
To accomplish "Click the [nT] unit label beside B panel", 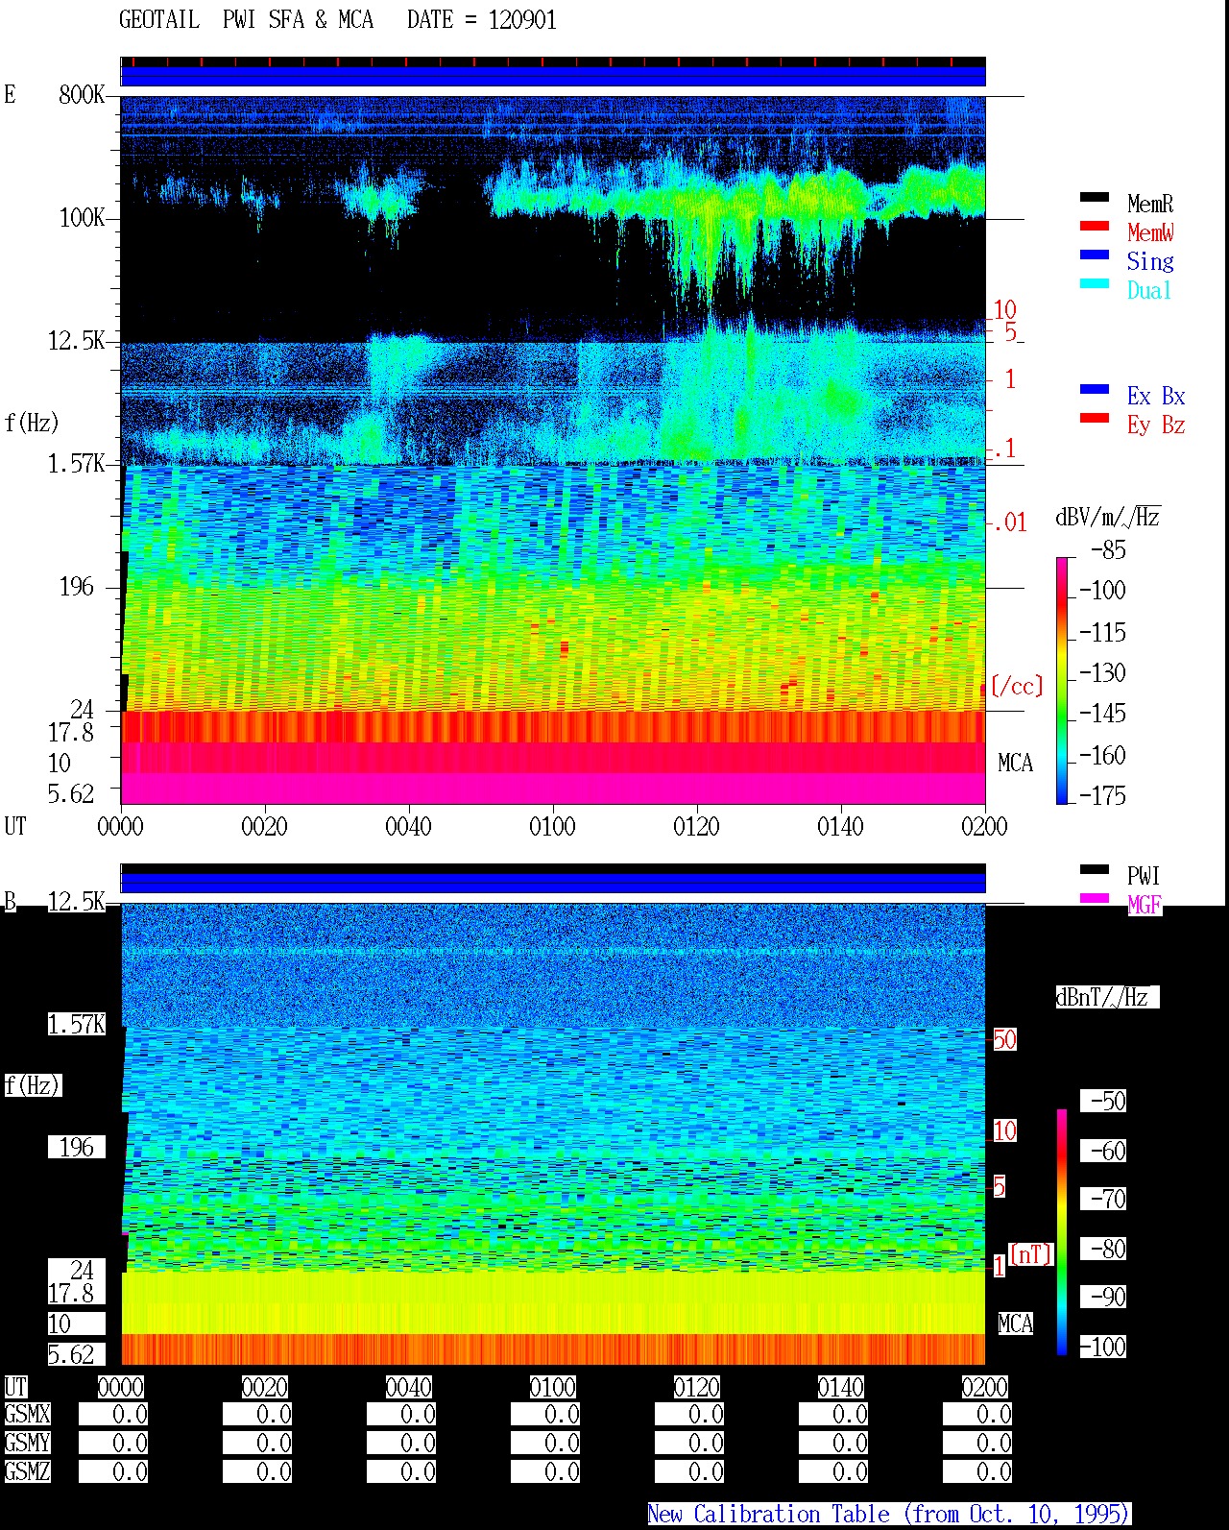I will (1030, 1254).
